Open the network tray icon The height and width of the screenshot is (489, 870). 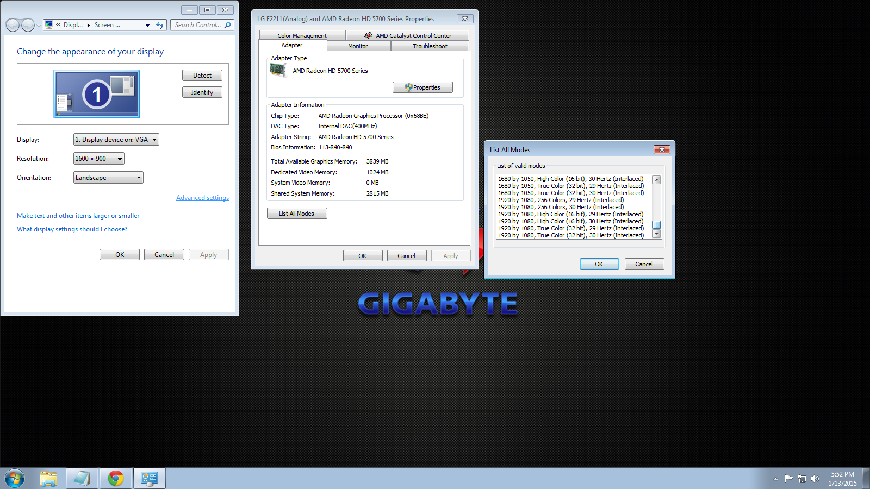click(801, 479)
